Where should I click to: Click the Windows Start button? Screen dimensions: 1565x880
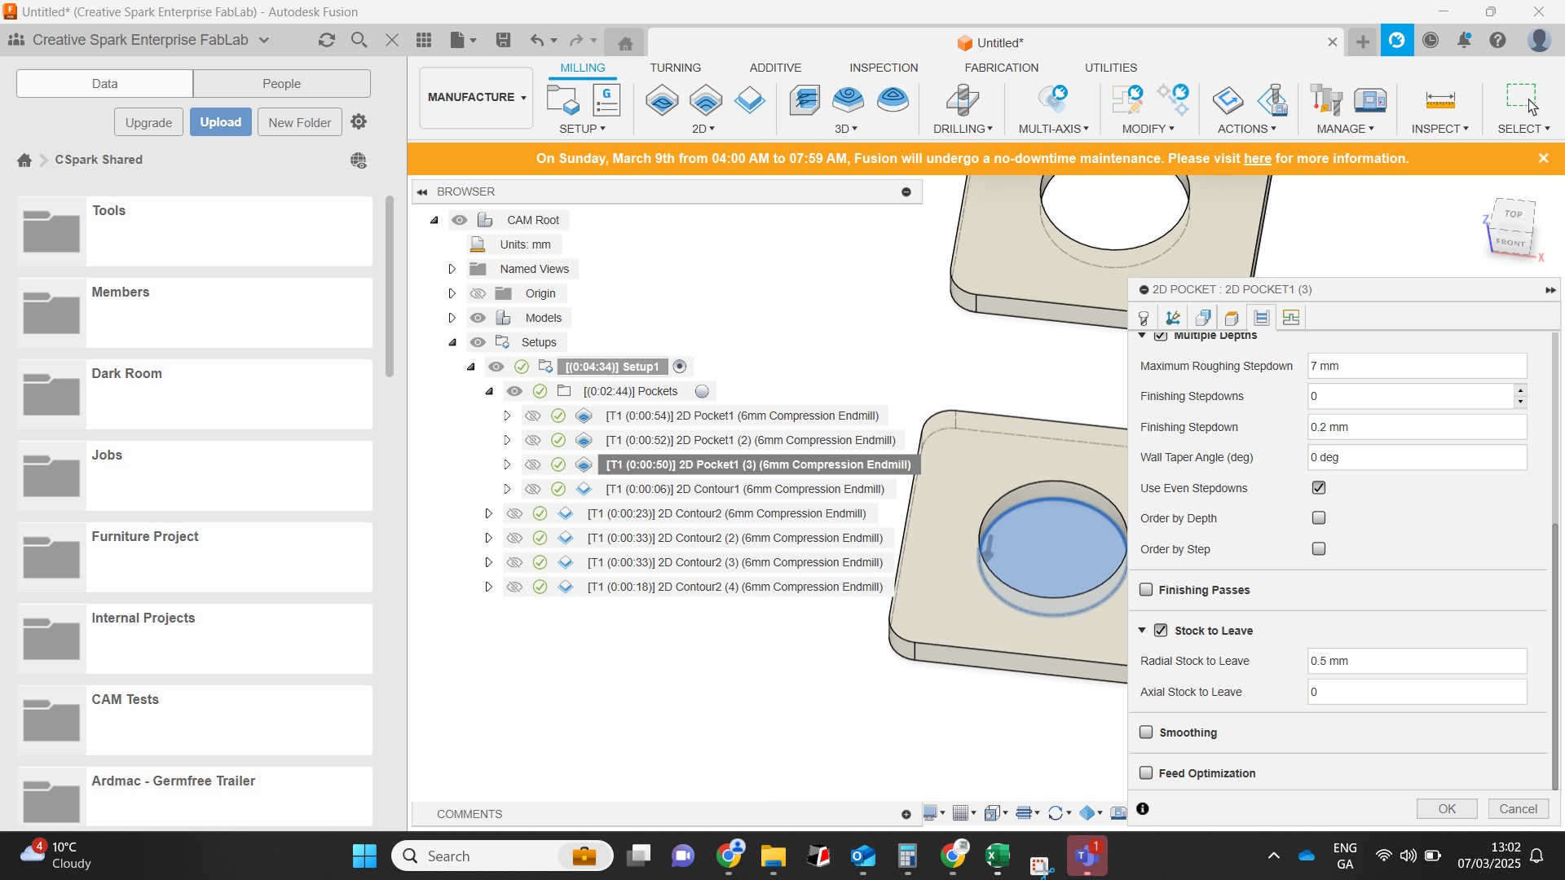coord(364,856)
